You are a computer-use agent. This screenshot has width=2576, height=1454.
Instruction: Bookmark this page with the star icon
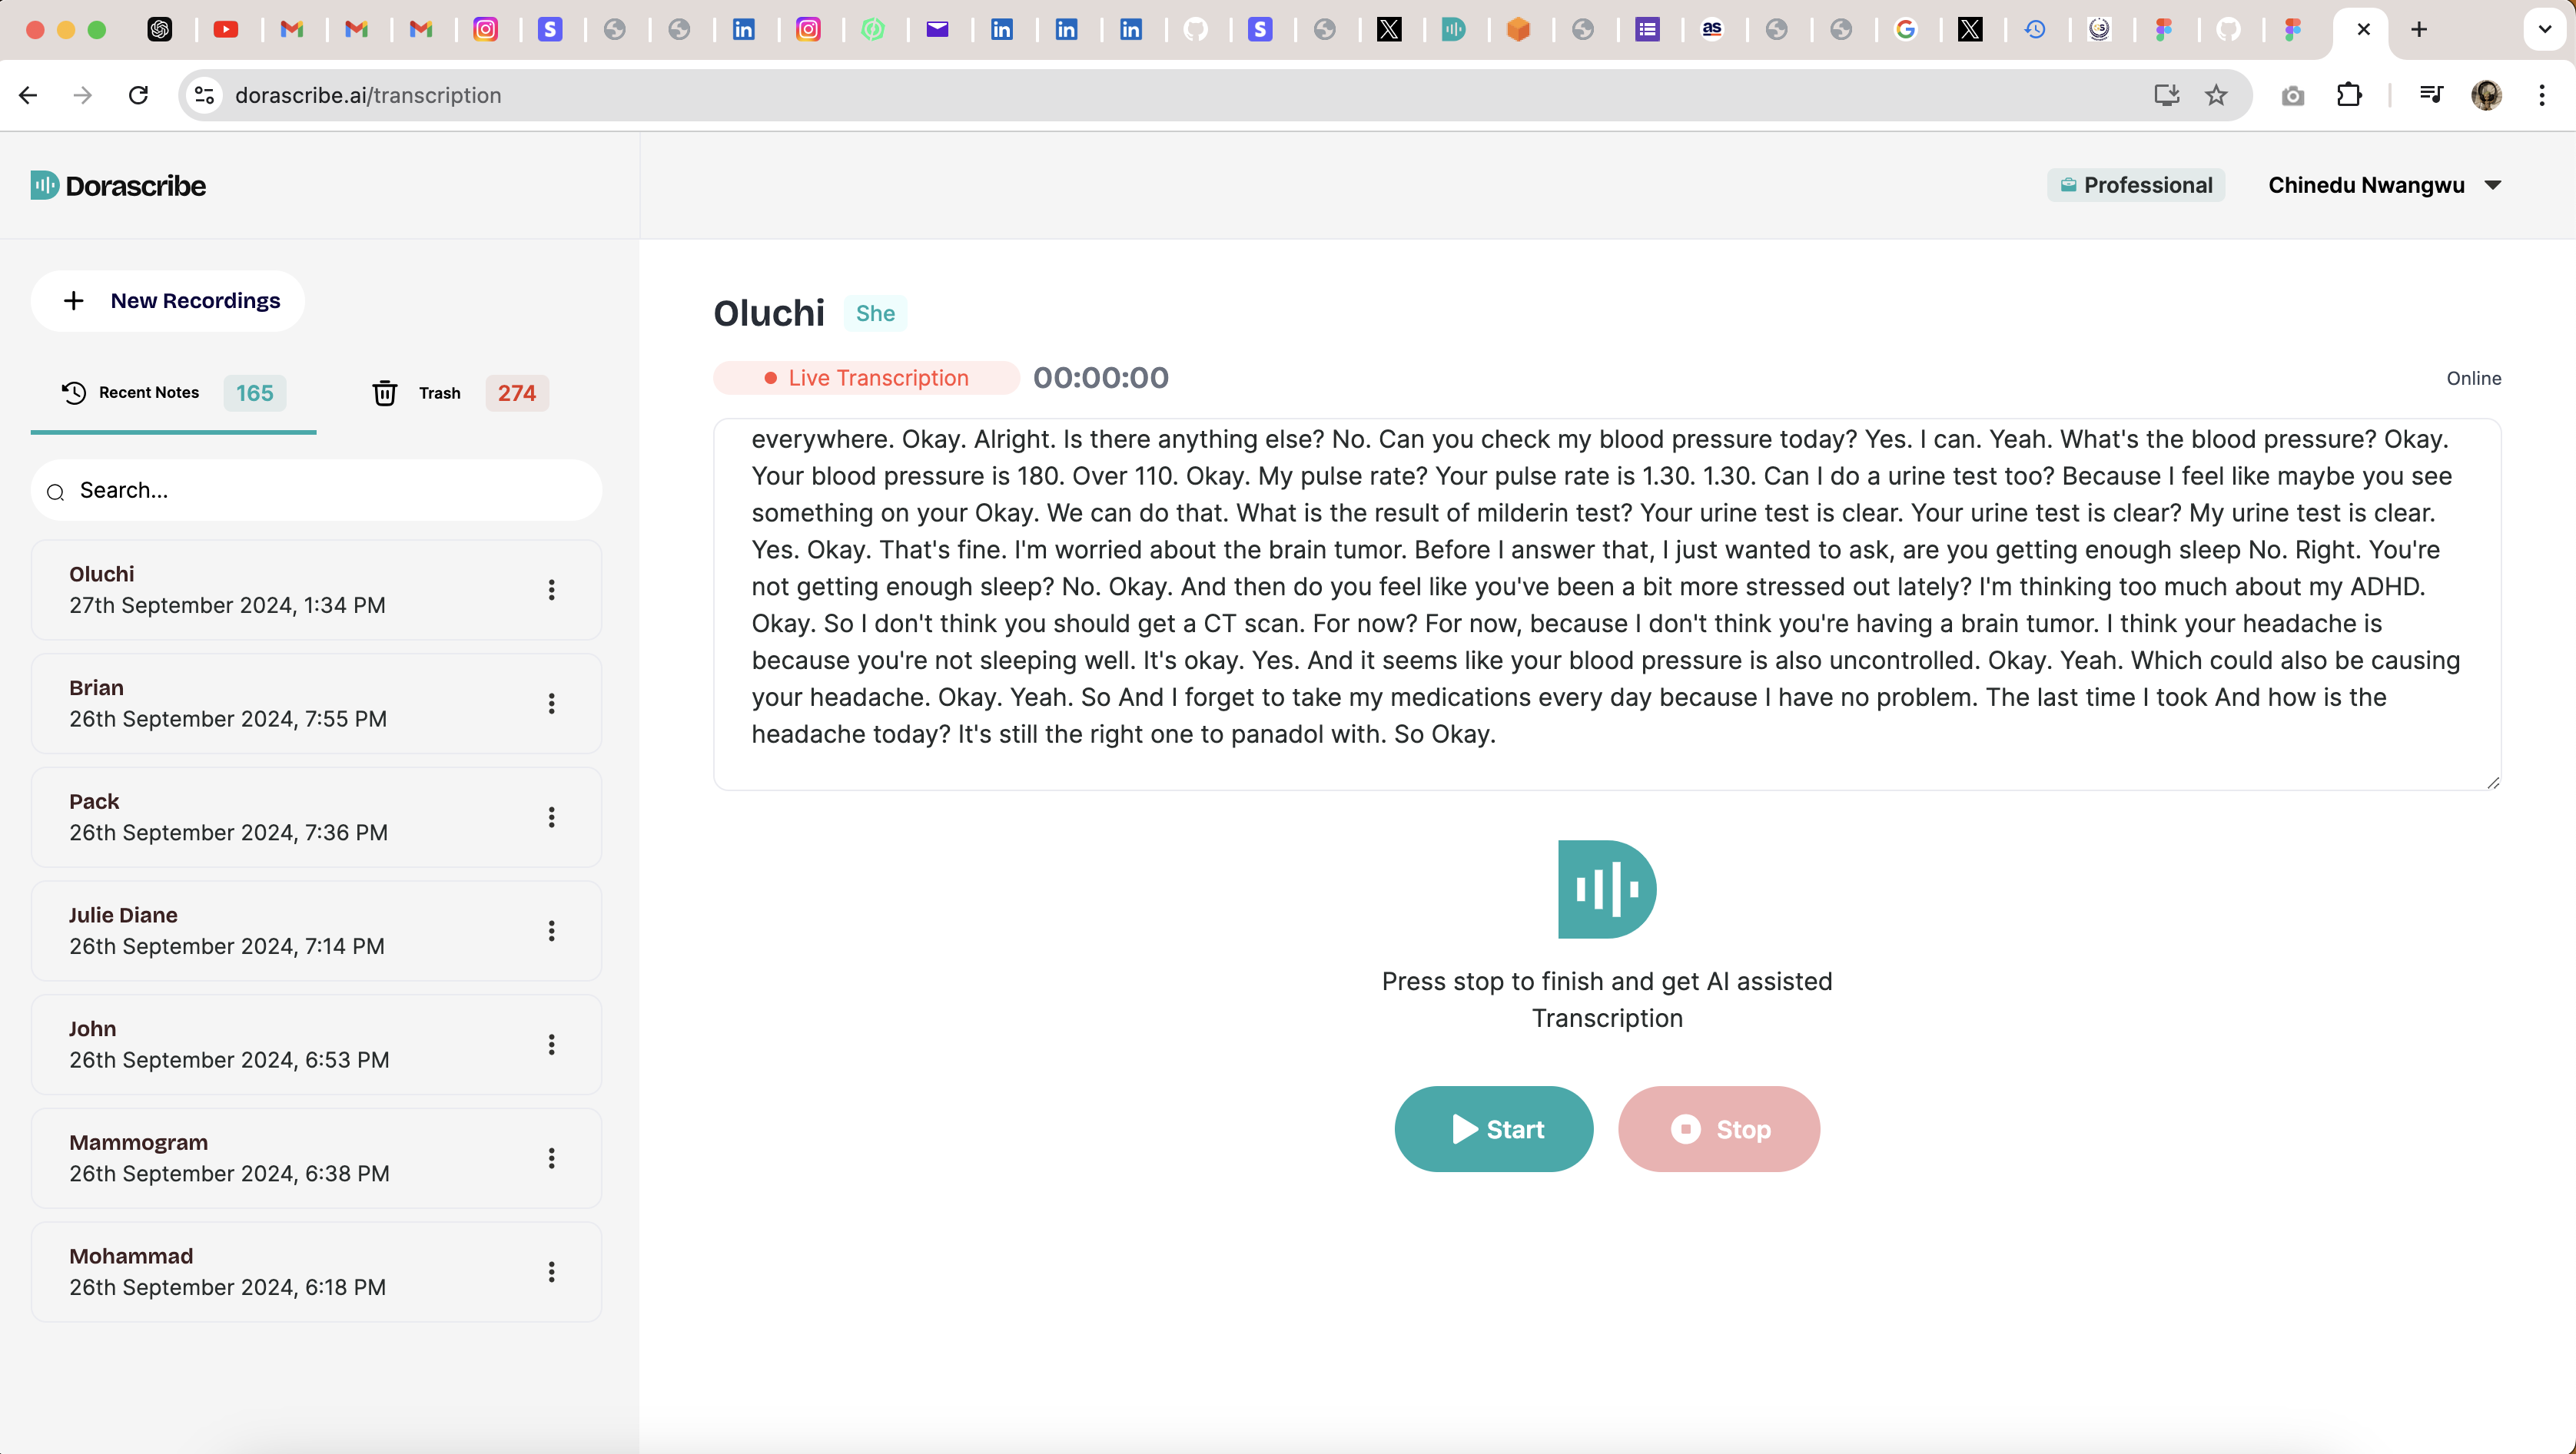[x=2216, y=95]
